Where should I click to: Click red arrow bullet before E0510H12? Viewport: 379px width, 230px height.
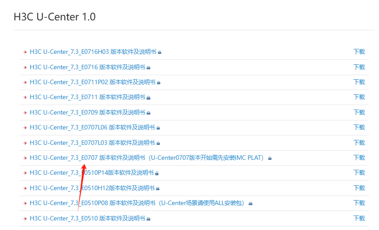(25, 188)
